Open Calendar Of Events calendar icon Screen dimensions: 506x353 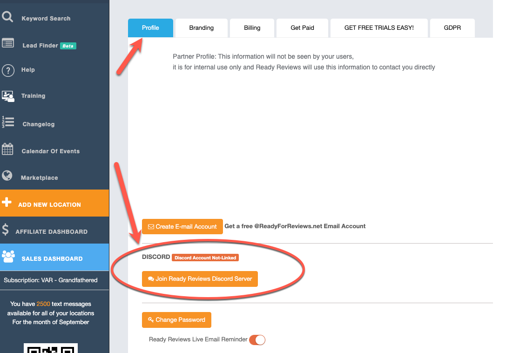click(x=7, y=149)
